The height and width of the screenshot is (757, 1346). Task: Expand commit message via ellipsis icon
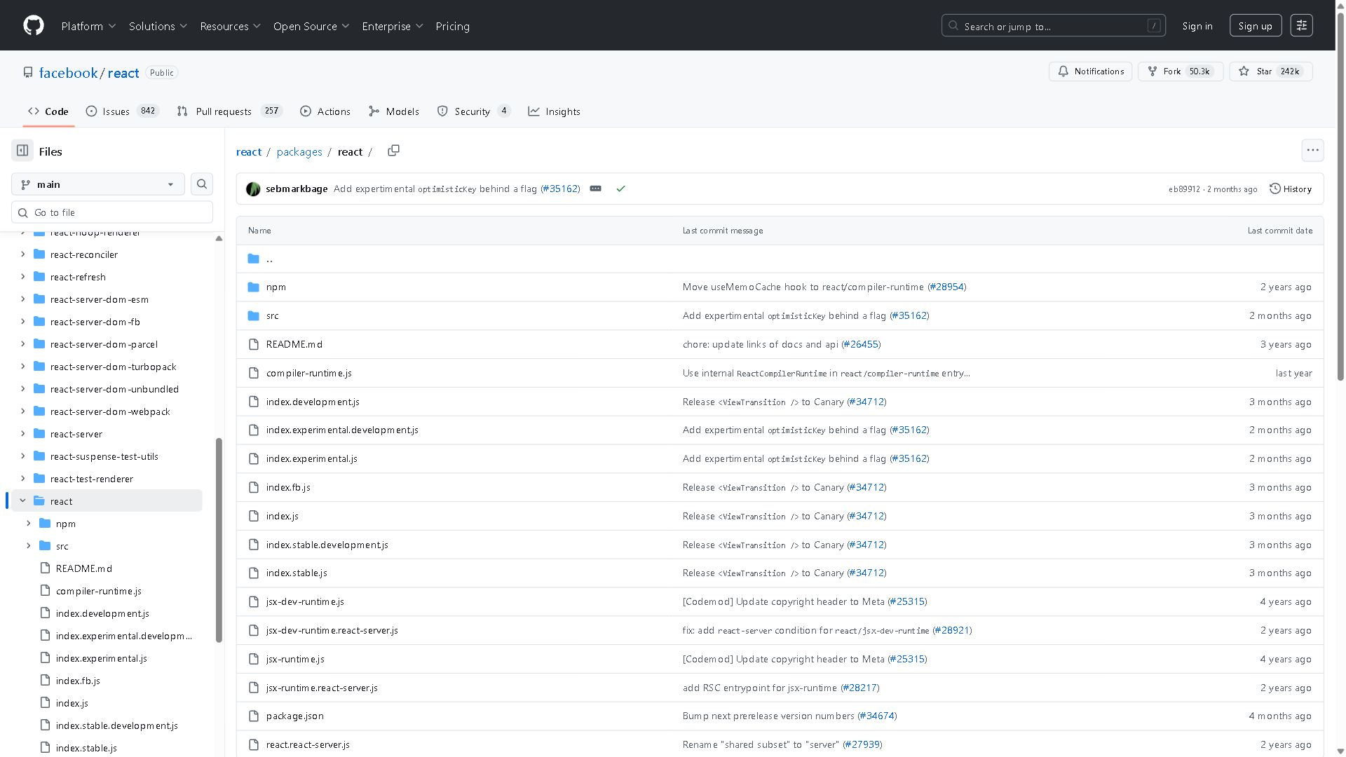pyautogui.click(x=595, y=189)
